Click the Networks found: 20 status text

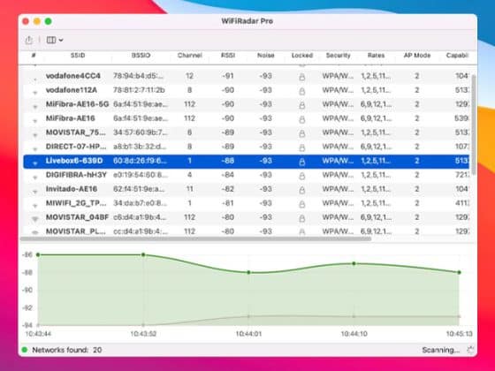pyautogui.click(x=67, y=350)
